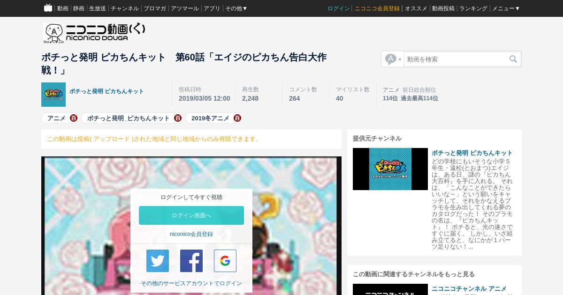Click the アニメ category label near ranking

click(x=391, y=89)
